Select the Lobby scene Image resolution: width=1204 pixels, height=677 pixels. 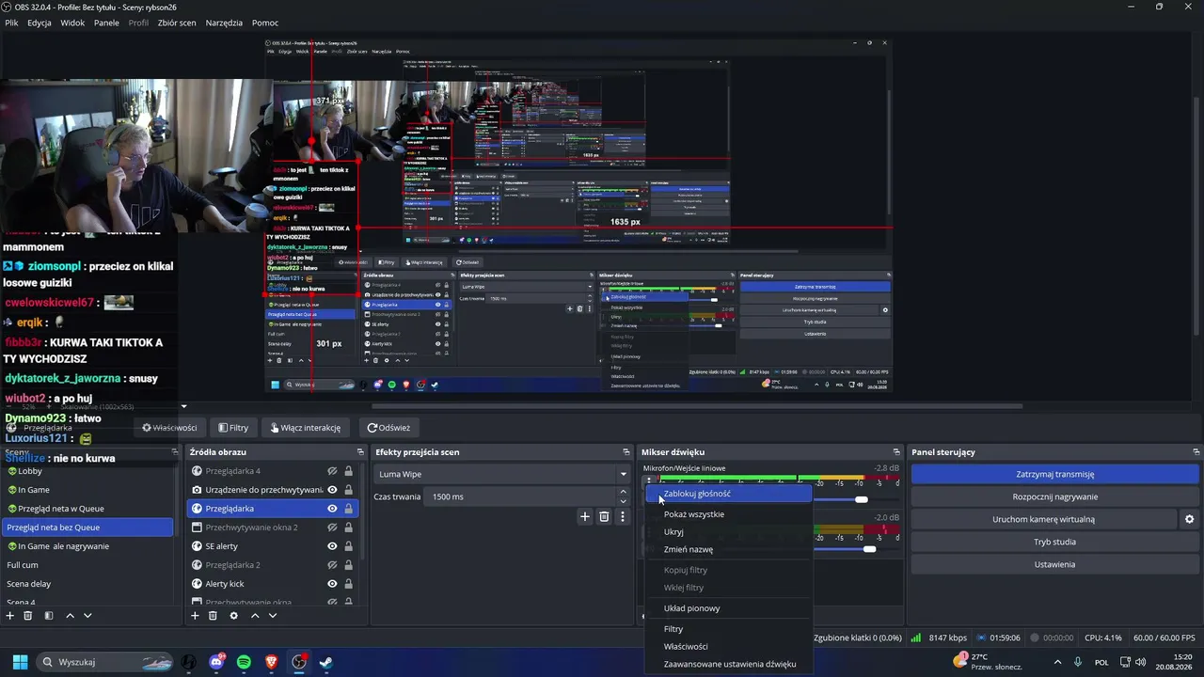(x=87, y=471)
